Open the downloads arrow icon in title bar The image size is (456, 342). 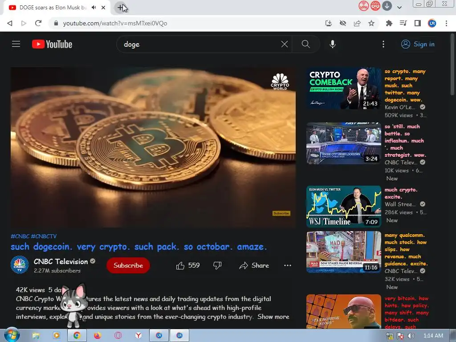click(x=387, y=6)
